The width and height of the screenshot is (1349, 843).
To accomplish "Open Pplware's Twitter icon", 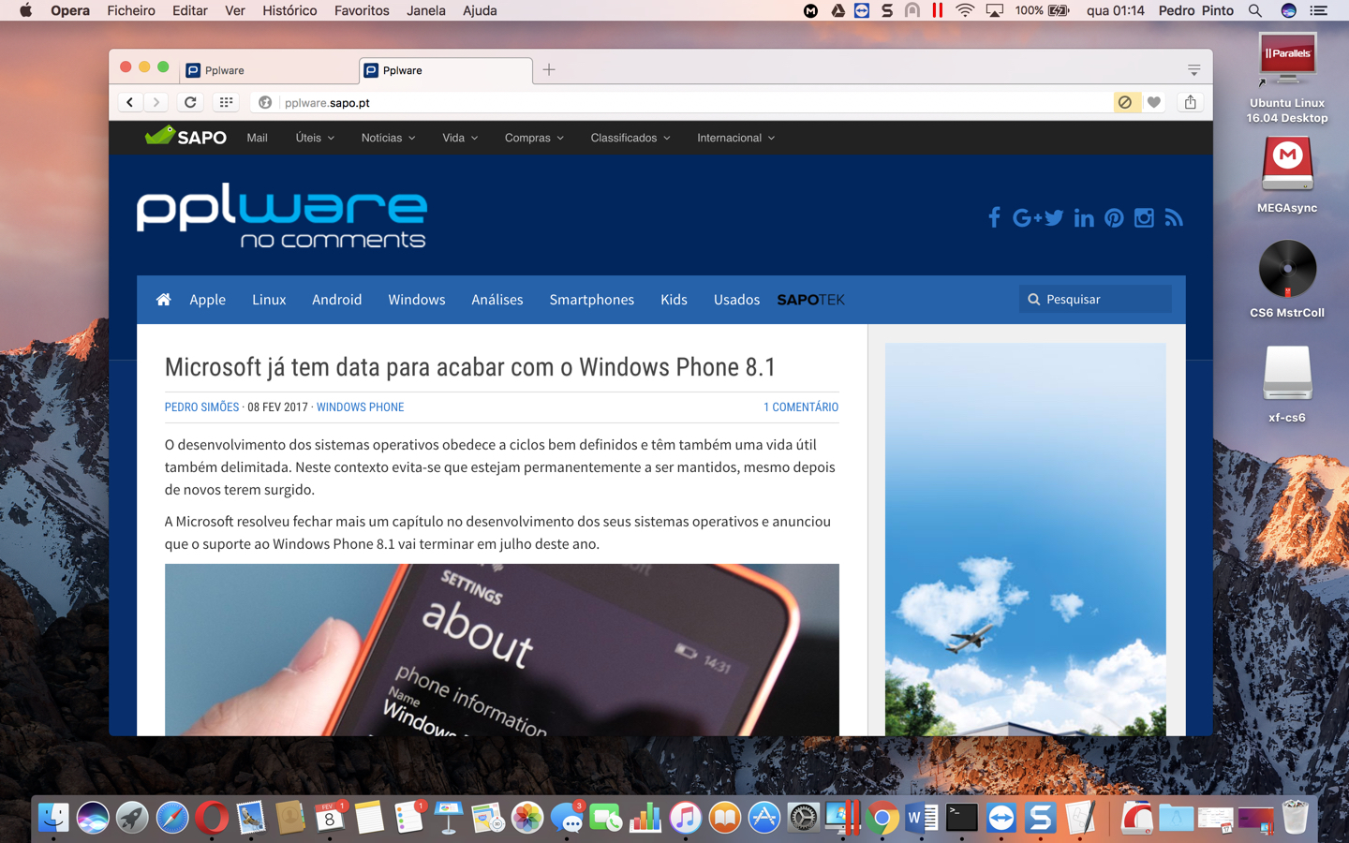I will (x=1054, y=218).
